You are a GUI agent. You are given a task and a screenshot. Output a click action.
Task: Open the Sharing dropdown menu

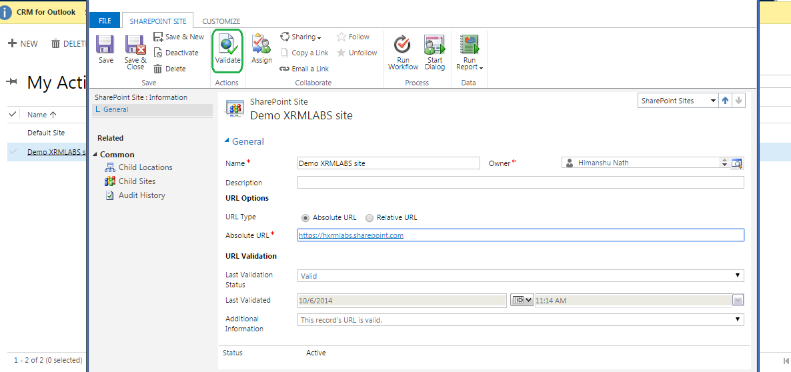coord(301,37)
